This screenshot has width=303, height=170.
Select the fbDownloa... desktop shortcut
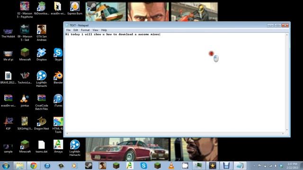(x=41, y=8)
